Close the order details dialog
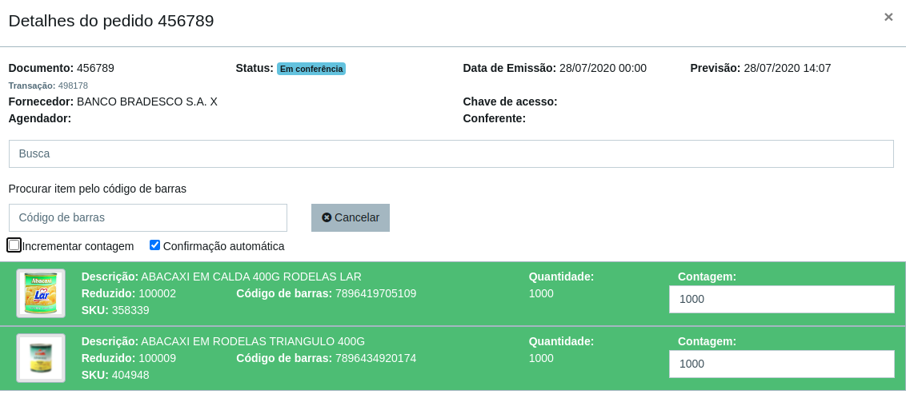Image resolution: width=906 pixels, height=406 pixels. click(888, 18)
